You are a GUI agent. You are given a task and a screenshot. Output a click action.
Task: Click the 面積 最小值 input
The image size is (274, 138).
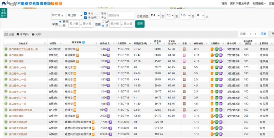115,24
